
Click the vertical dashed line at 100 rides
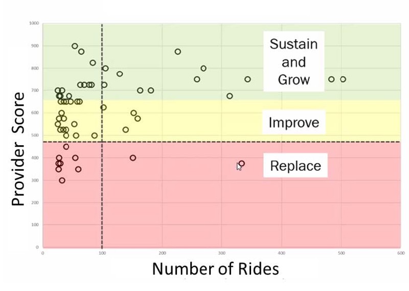pyautogui.click(x=102, y=136)
